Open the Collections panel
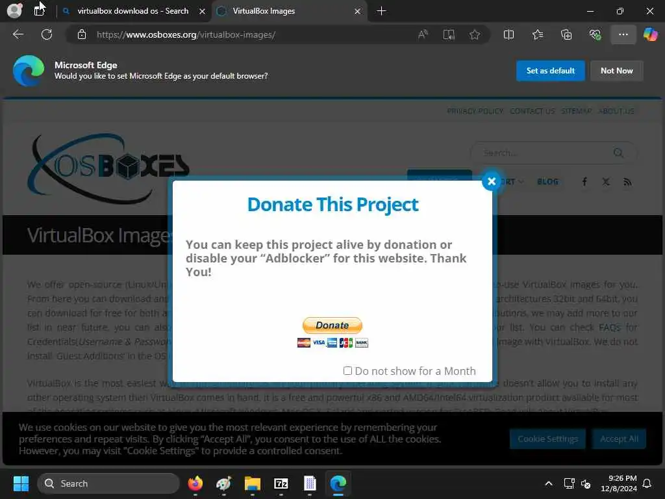The height and width of the screenshot is (499, 665). 566,34
